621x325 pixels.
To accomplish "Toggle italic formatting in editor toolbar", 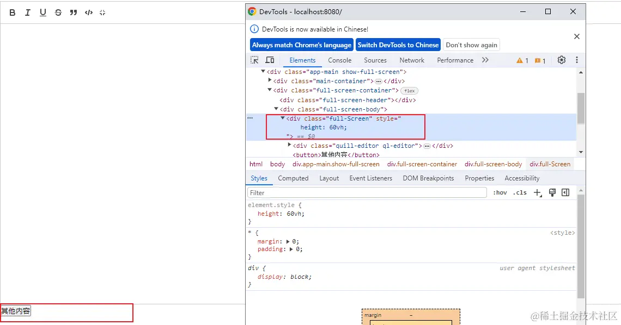I will 27,12.
